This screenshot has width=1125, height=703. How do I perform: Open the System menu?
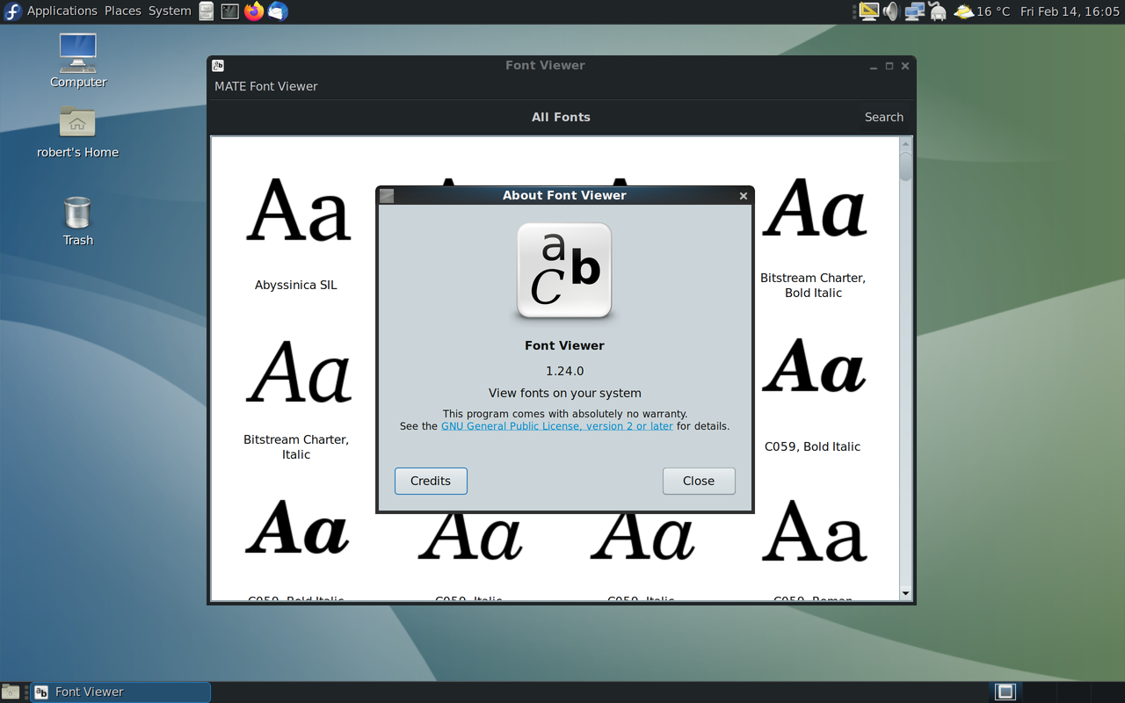[170, 11]
